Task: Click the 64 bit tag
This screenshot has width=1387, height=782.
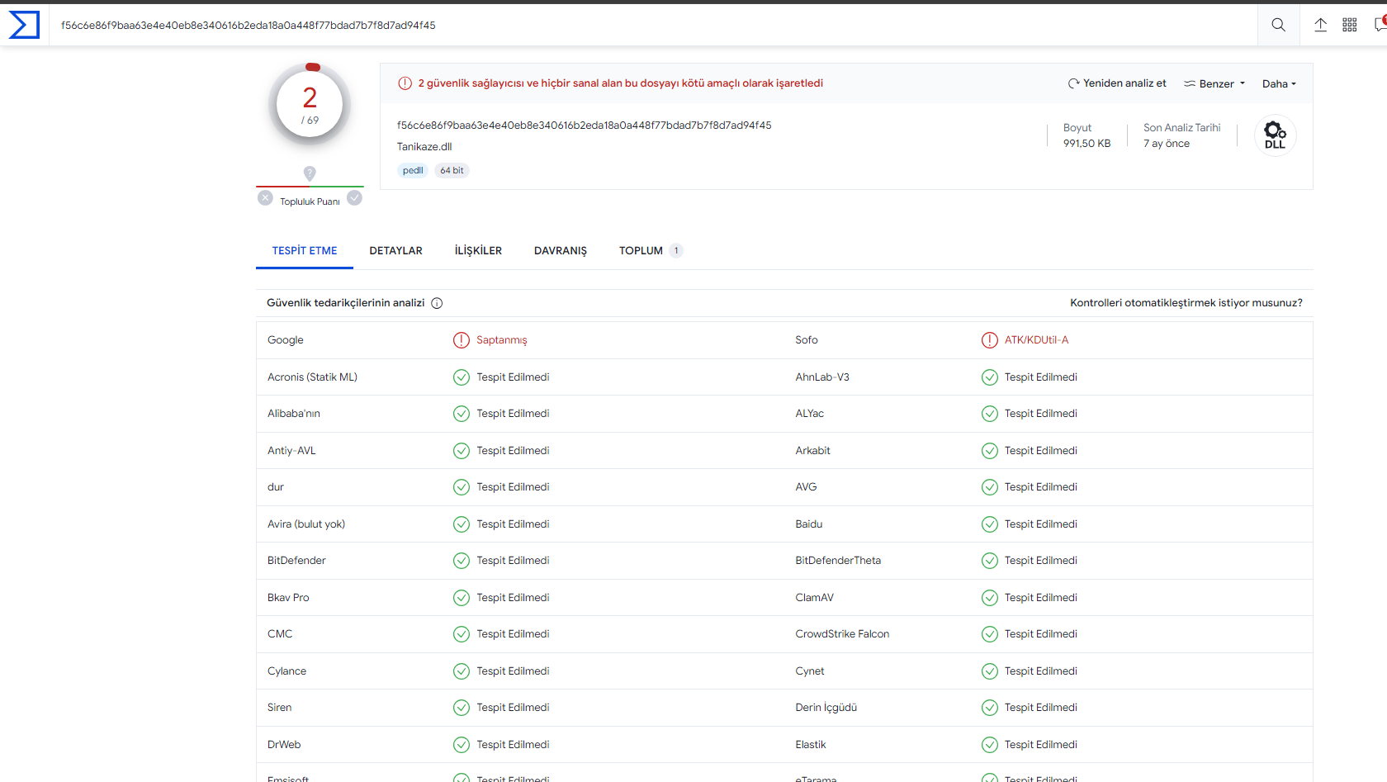Action: point(452,170)
